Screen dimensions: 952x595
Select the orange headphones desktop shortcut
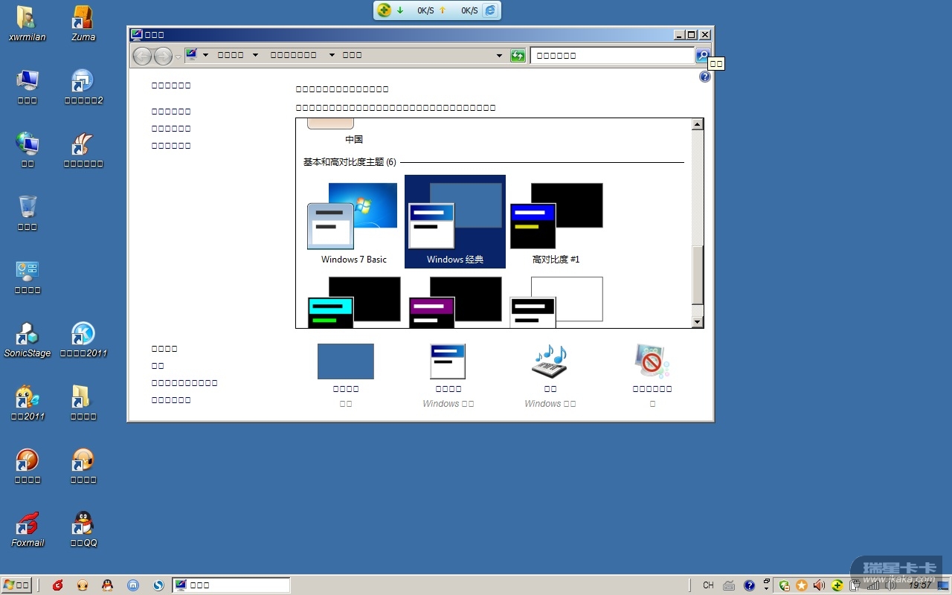pyautogui.click(x=83, y=466)
